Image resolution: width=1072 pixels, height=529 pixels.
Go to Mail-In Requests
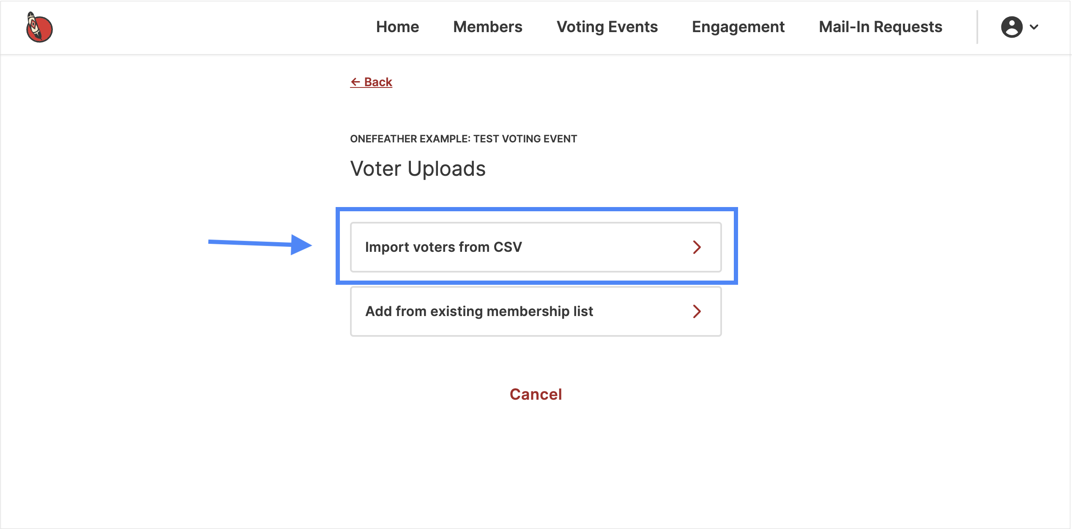pyautogui.click(x=881, y=27)
